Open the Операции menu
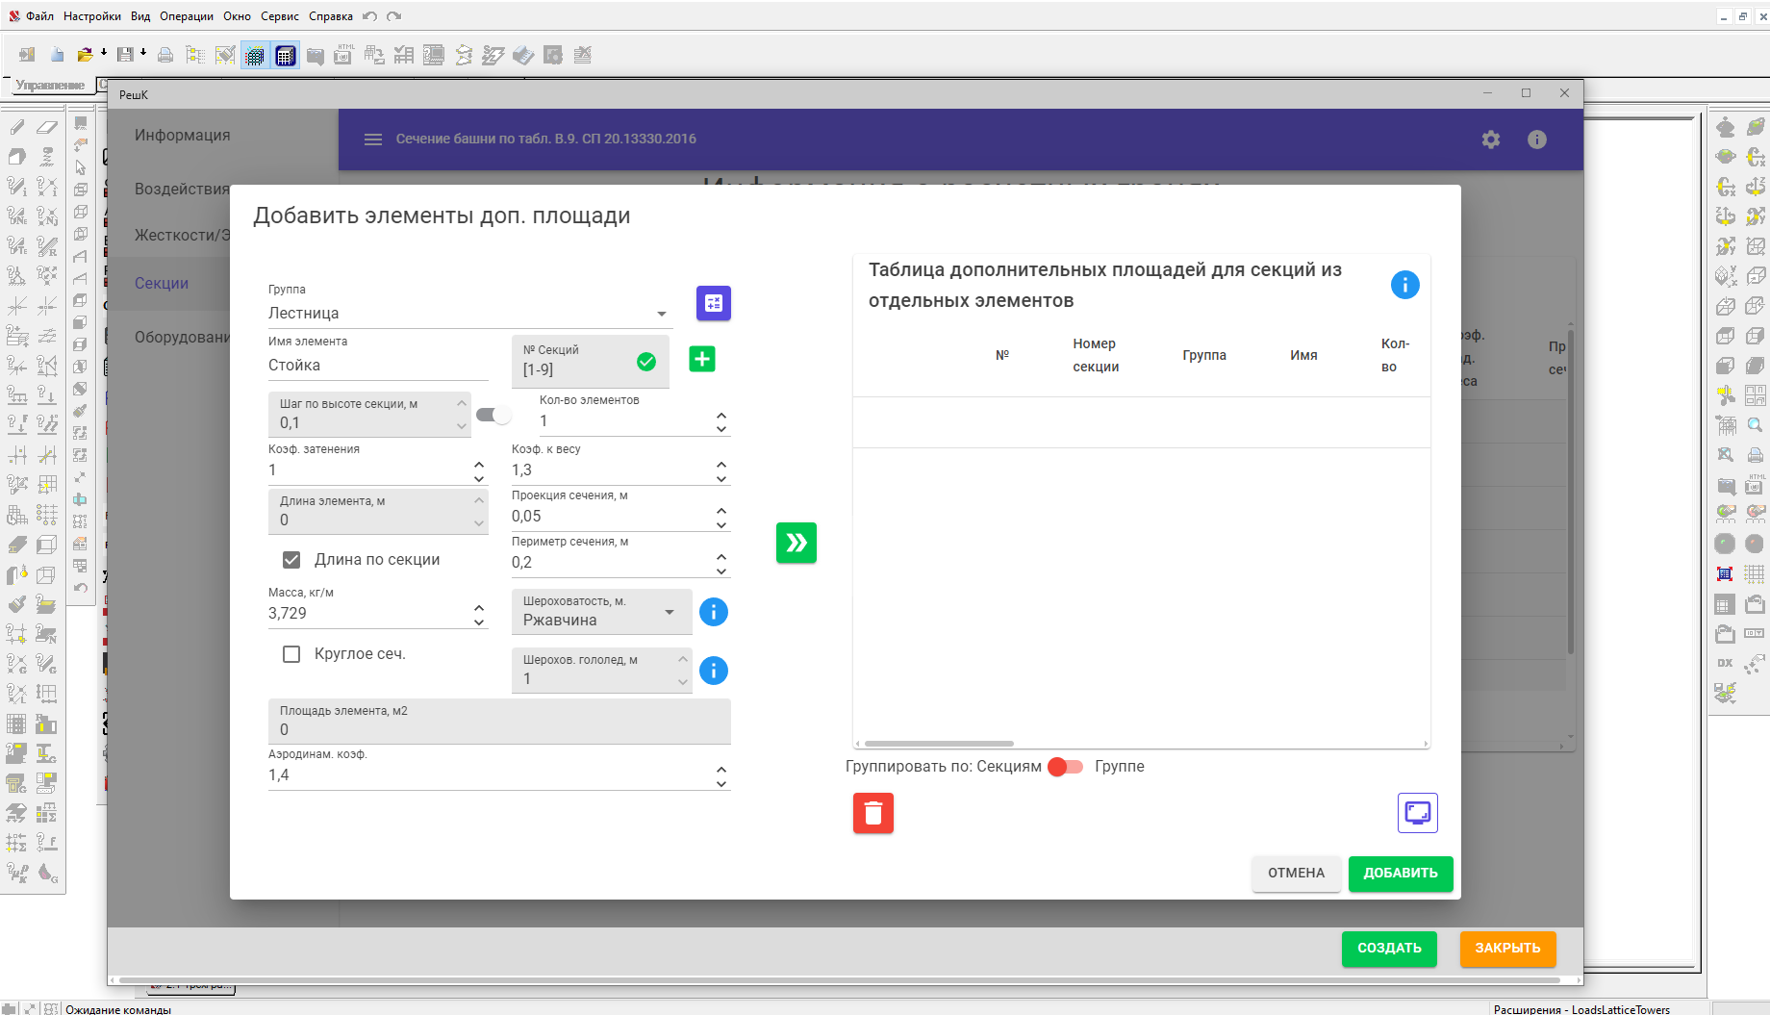1770x1015 pixels. 187,16
